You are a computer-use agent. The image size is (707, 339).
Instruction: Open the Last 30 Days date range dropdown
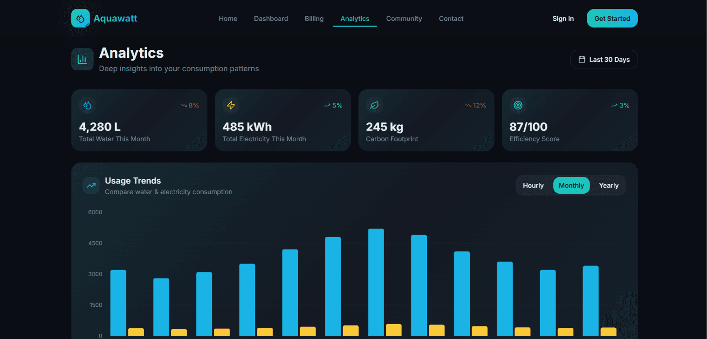point(604,60)
